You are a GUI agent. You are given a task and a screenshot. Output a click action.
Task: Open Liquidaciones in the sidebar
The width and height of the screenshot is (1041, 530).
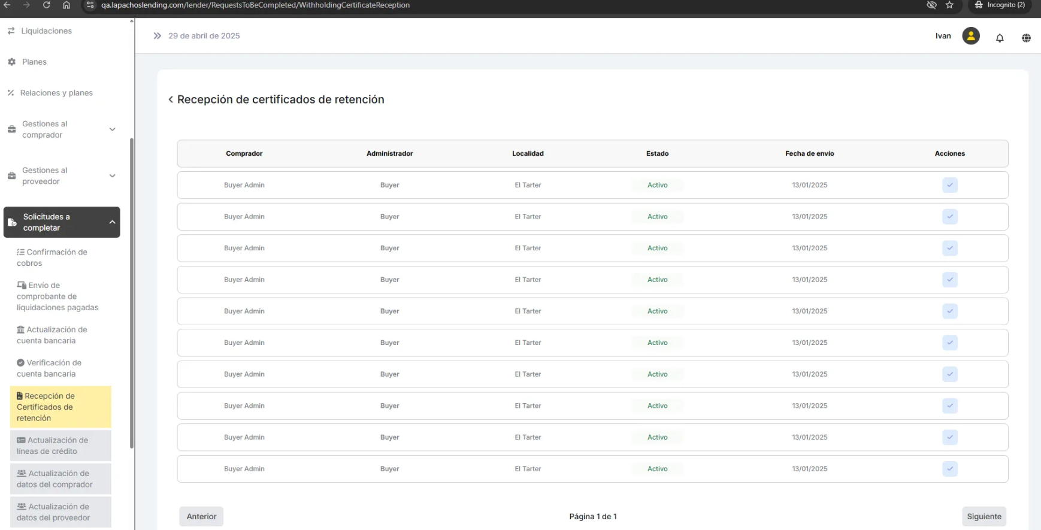click(46, 31)
